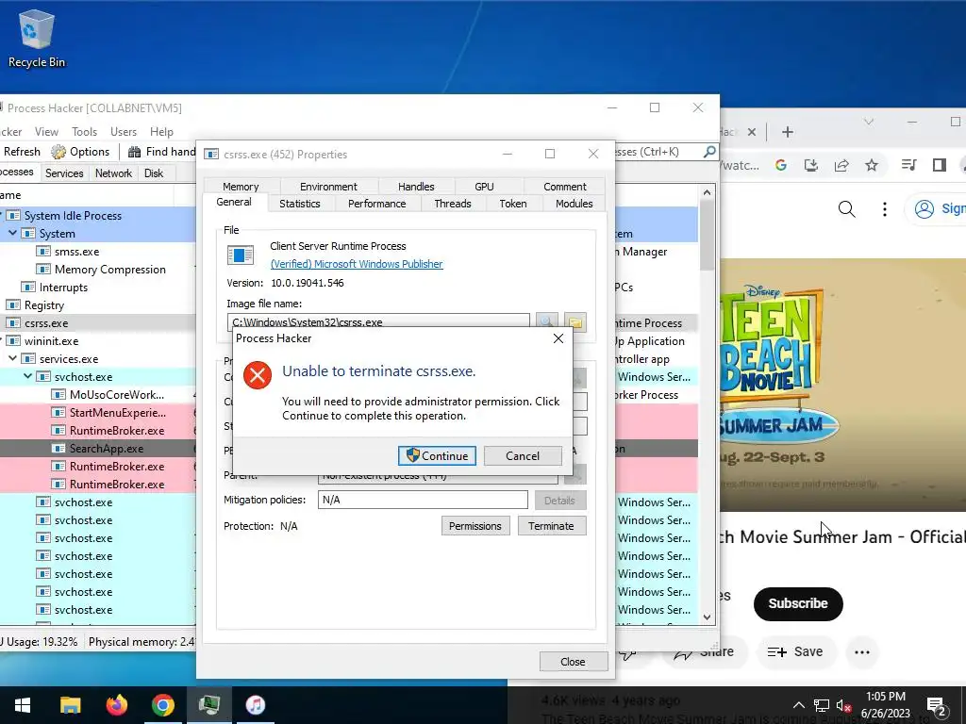Click the search magnifier in Process Hacker
The image size is (966, 724).
click(709, 152)
